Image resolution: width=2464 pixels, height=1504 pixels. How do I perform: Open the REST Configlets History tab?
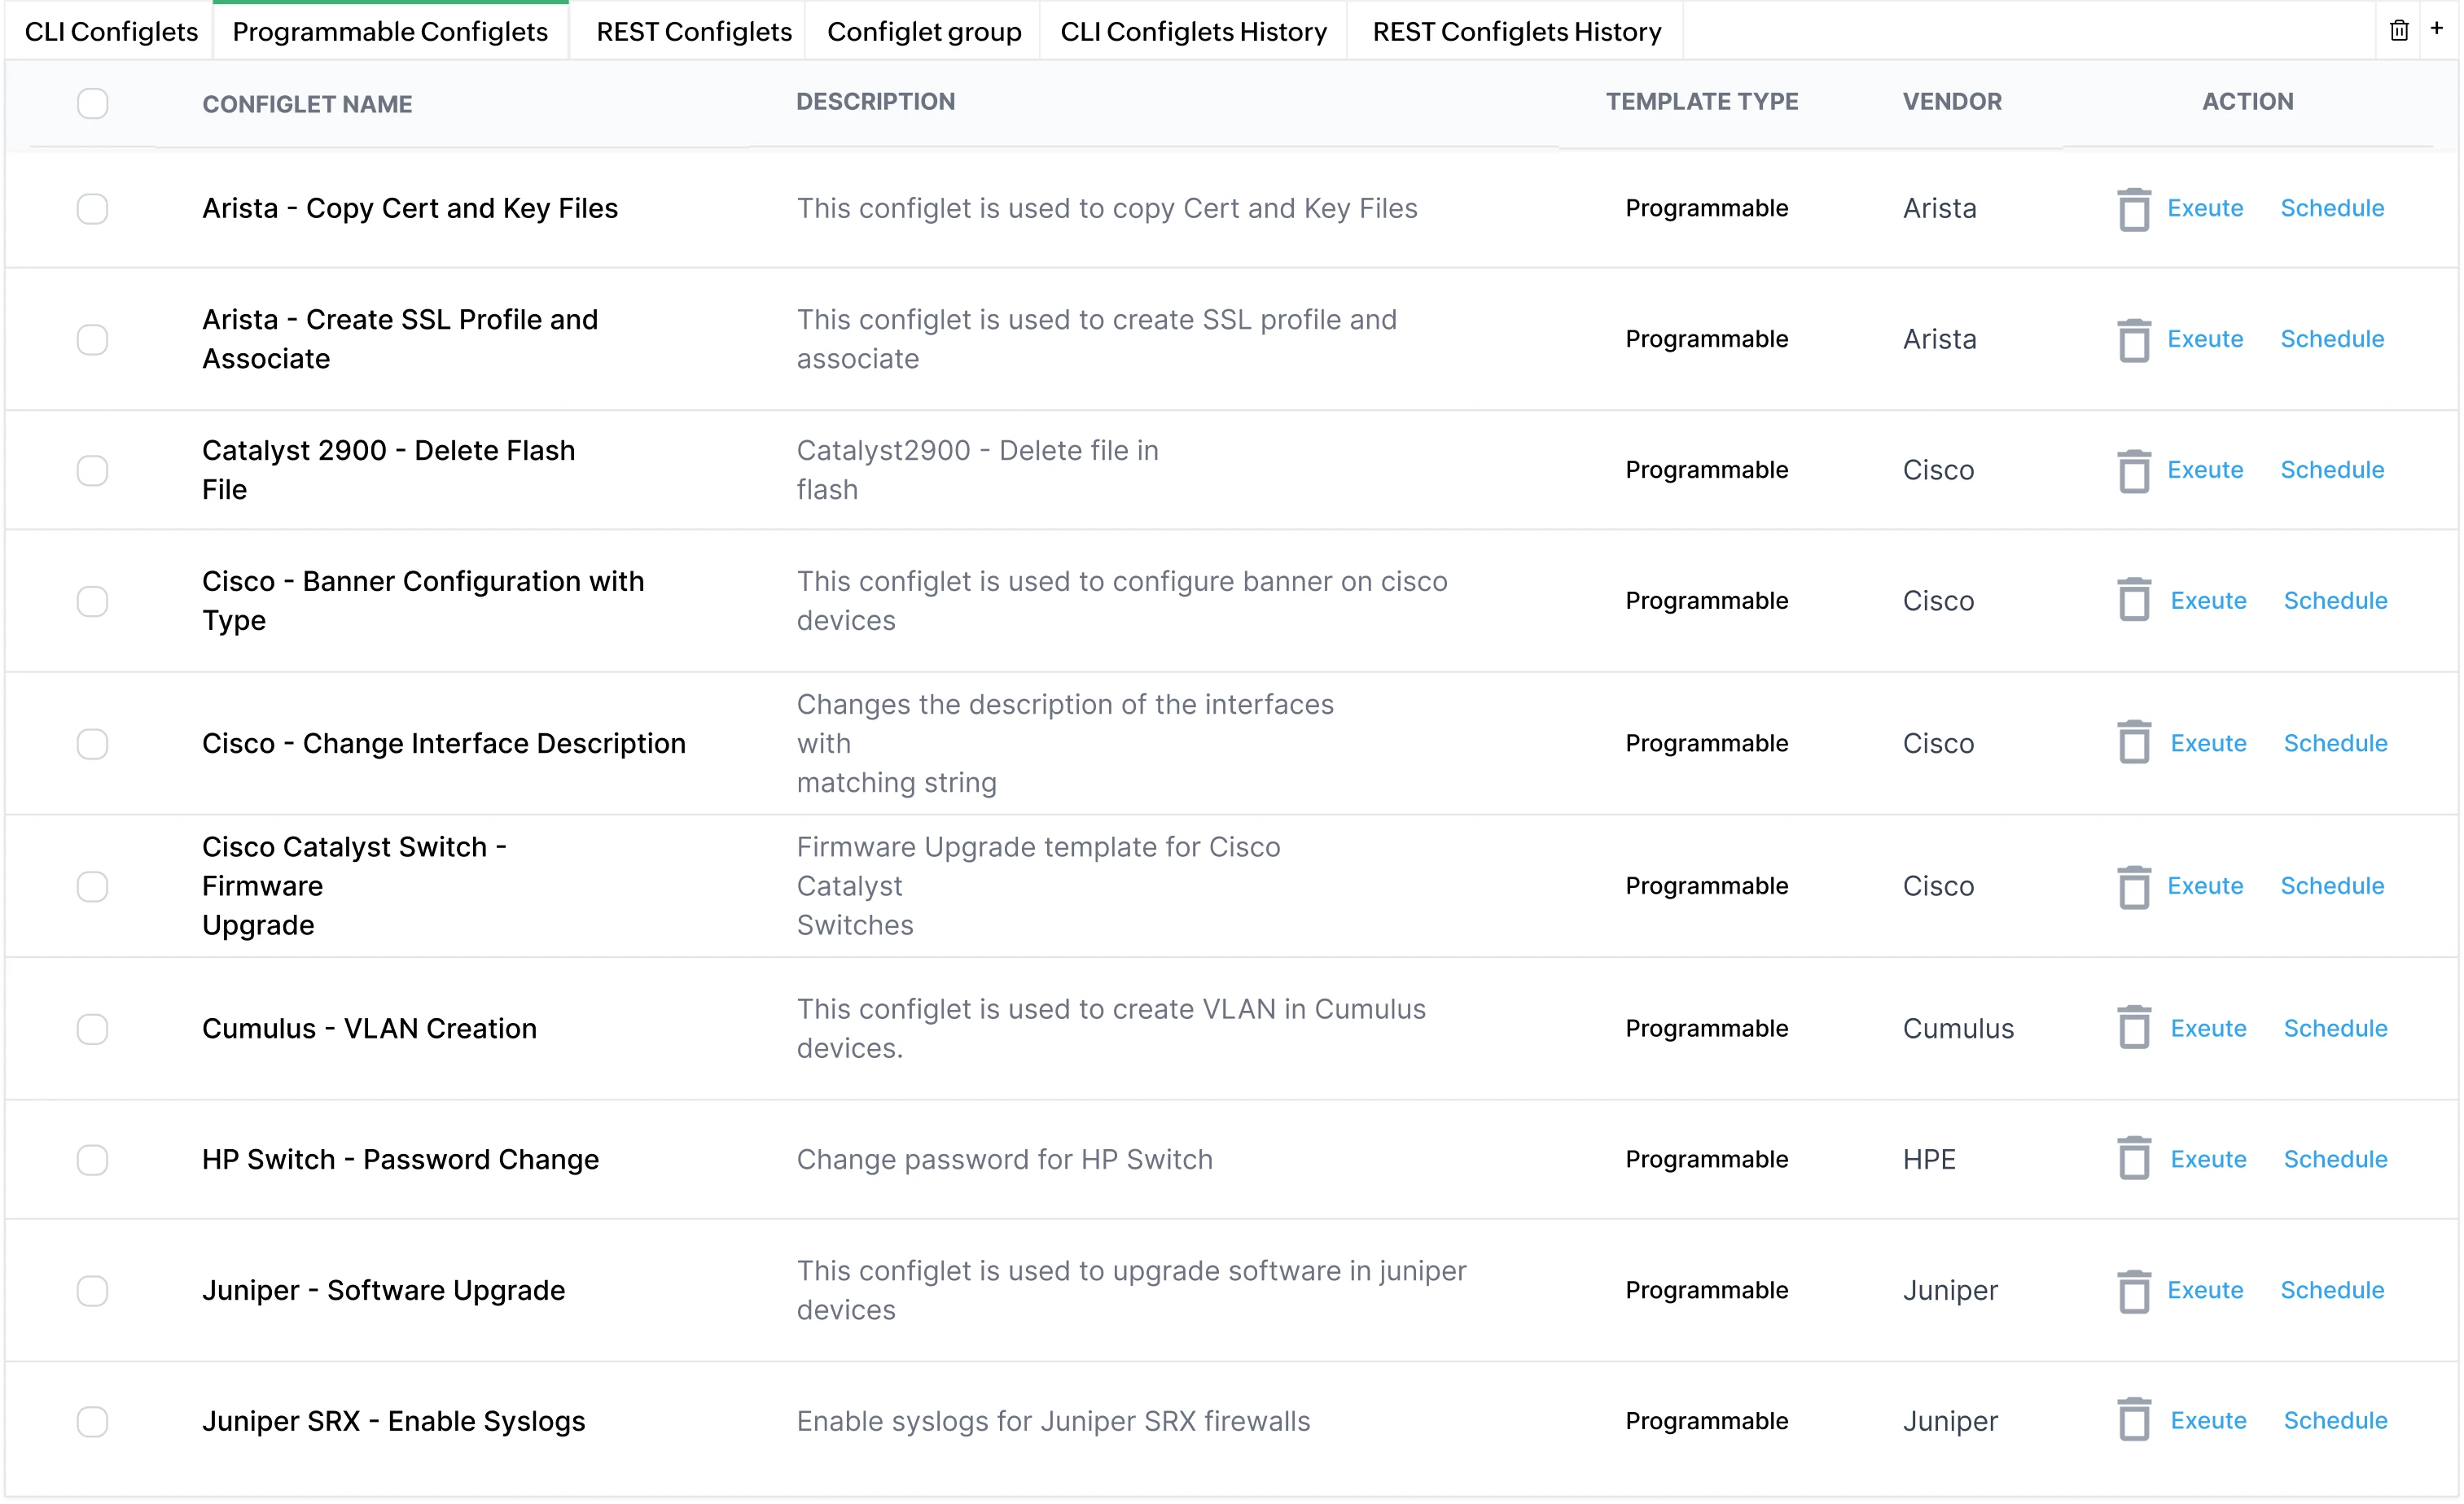tap(1515, 31)
